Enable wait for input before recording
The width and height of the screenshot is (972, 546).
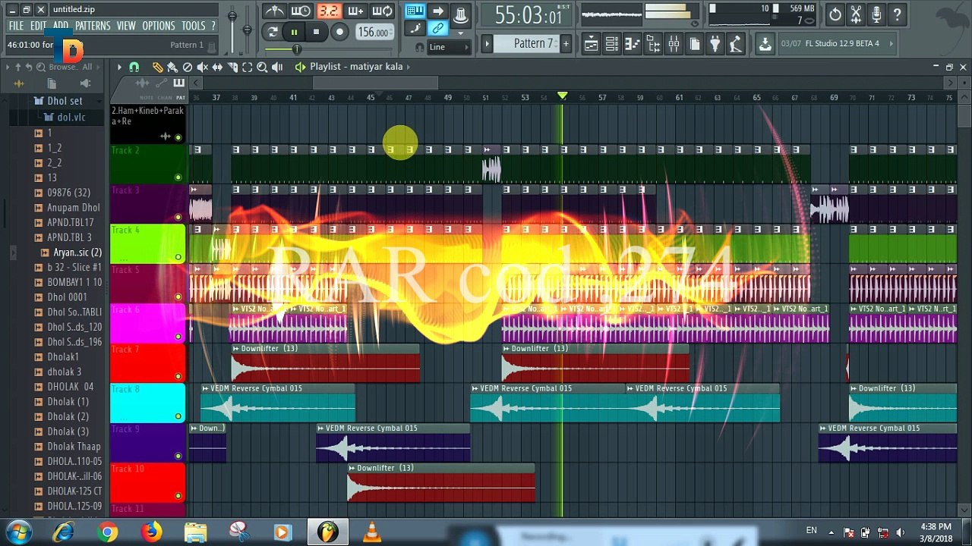pos(301,11)
